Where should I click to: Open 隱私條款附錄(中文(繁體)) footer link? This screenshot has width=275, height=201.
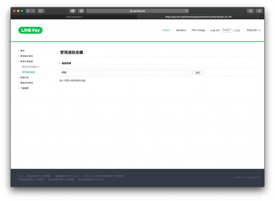(x=61, y=180)
